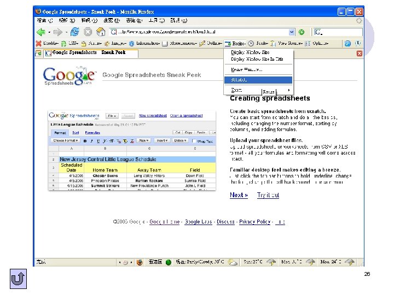Click the Firefox icon in the status bar
Screen dimensions: 394x295
pyautogui.click(x=140, y=262)
